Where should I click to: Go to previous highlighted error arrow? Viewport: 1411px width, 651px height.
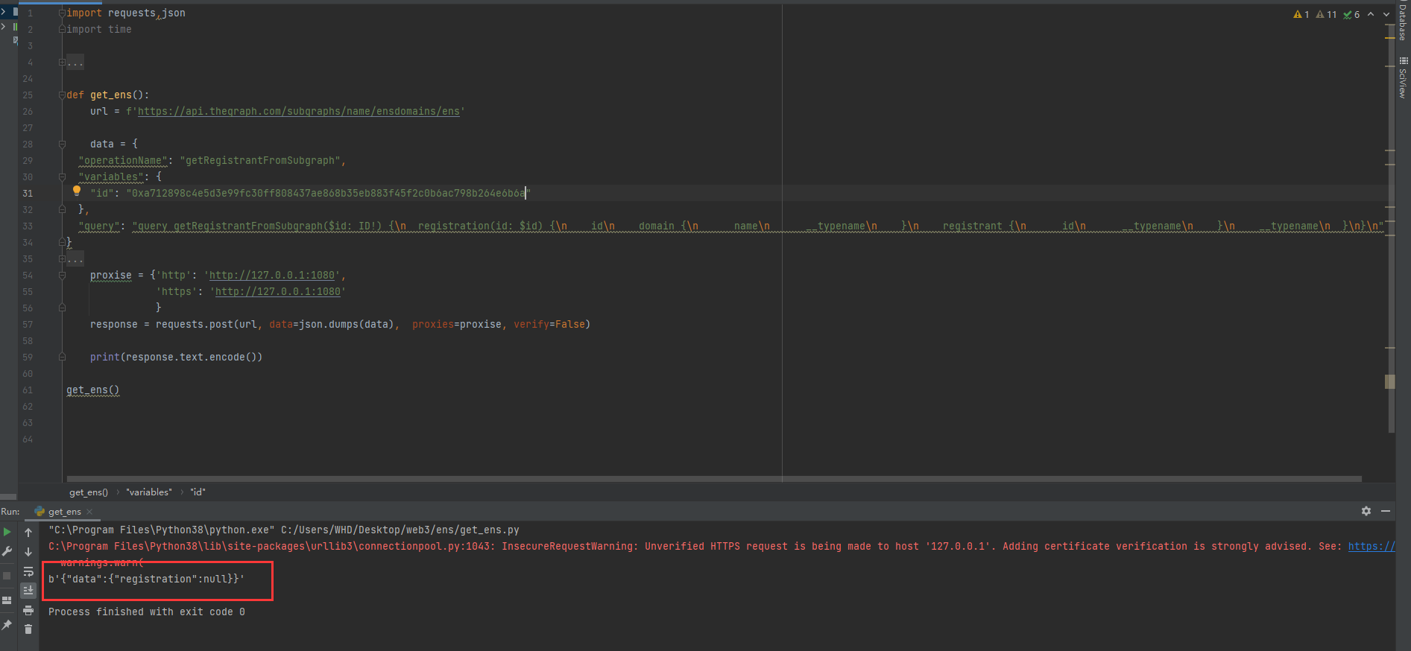[1371, 14]
